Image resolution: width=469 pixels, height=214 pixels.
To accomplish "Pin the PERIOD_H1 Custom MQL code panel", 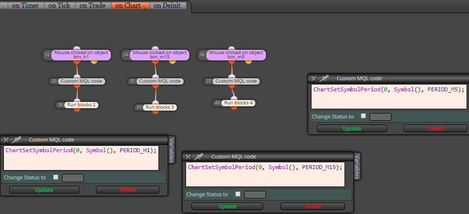I will [17, 140].
